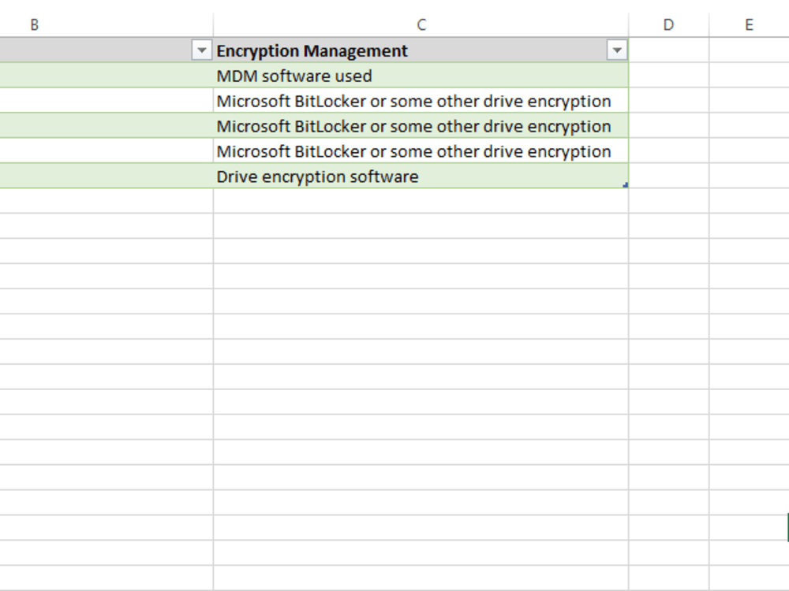Select column E header

point(750,24)
